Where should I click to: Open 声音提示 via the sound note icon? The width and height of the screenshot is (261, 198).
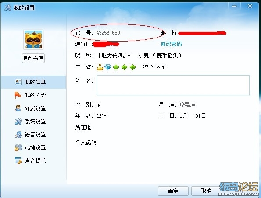[18, 160]
